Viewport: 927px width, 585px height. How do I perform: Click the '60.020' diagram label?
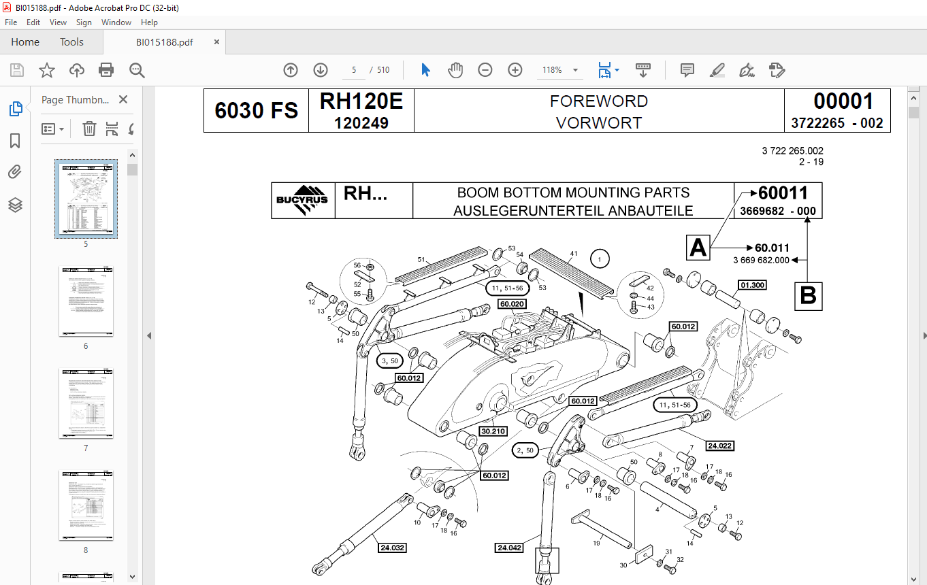click(x=512, y=304)
